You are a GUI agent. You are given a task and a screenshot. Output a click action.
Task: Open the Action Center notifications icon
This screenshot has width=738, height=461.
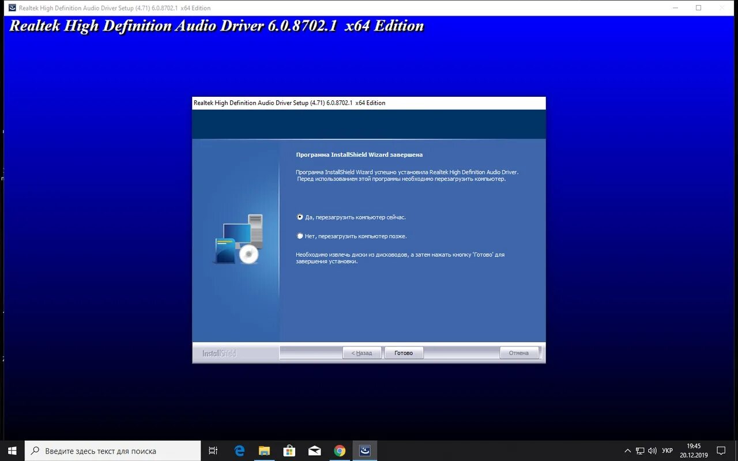pyautogui.click(x=721, y=451)
